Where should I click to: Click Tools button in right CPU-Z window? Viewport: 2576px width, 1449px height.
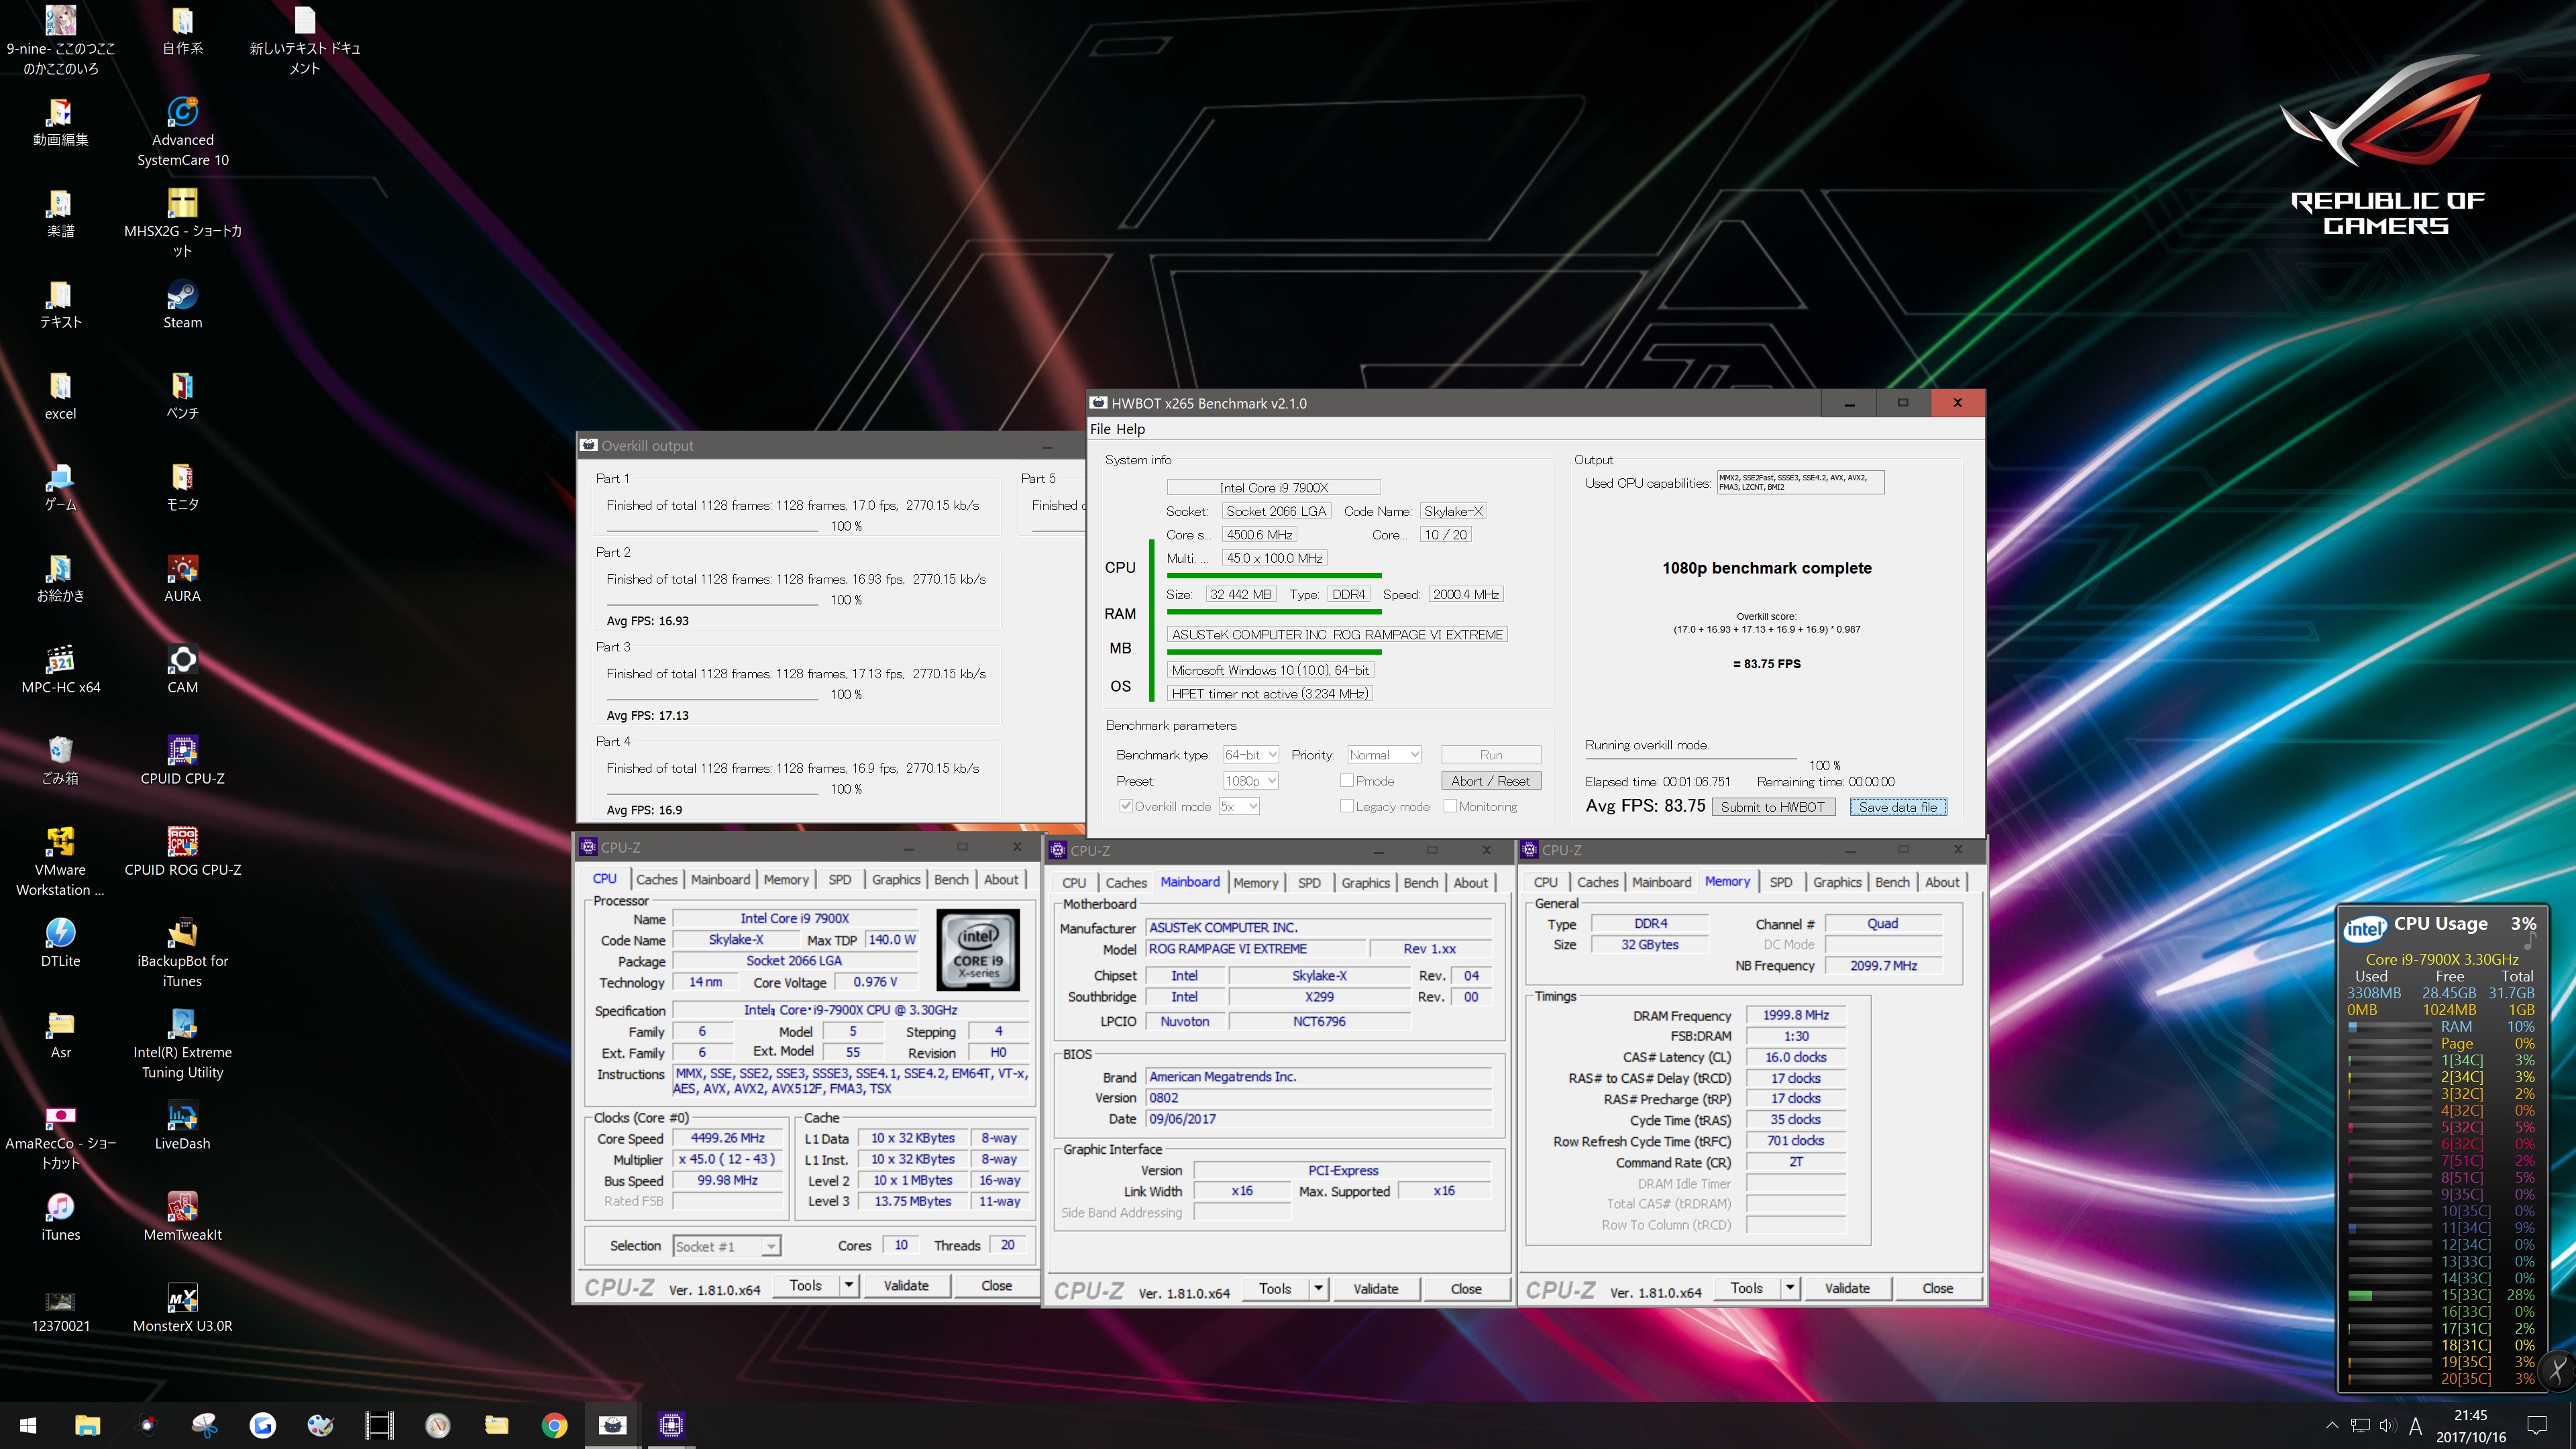(x=1746, y=1288)
